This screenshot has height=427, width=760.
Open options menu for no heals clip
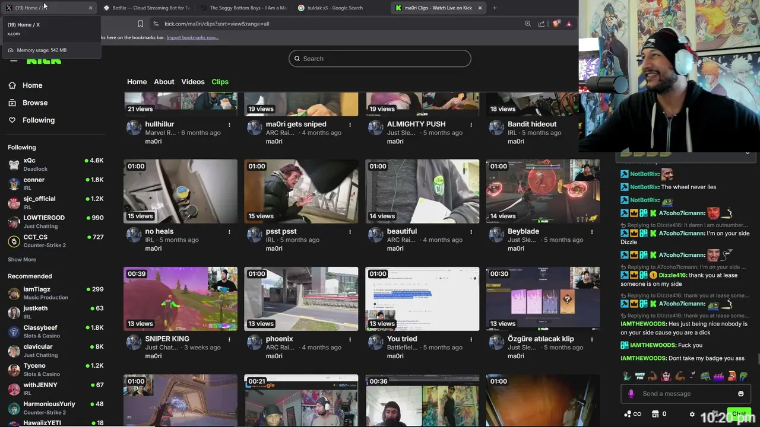tap(229, 232)
